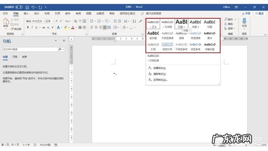
Task: Toggle Strikethrough formatting
Action: tap(44, 27)
